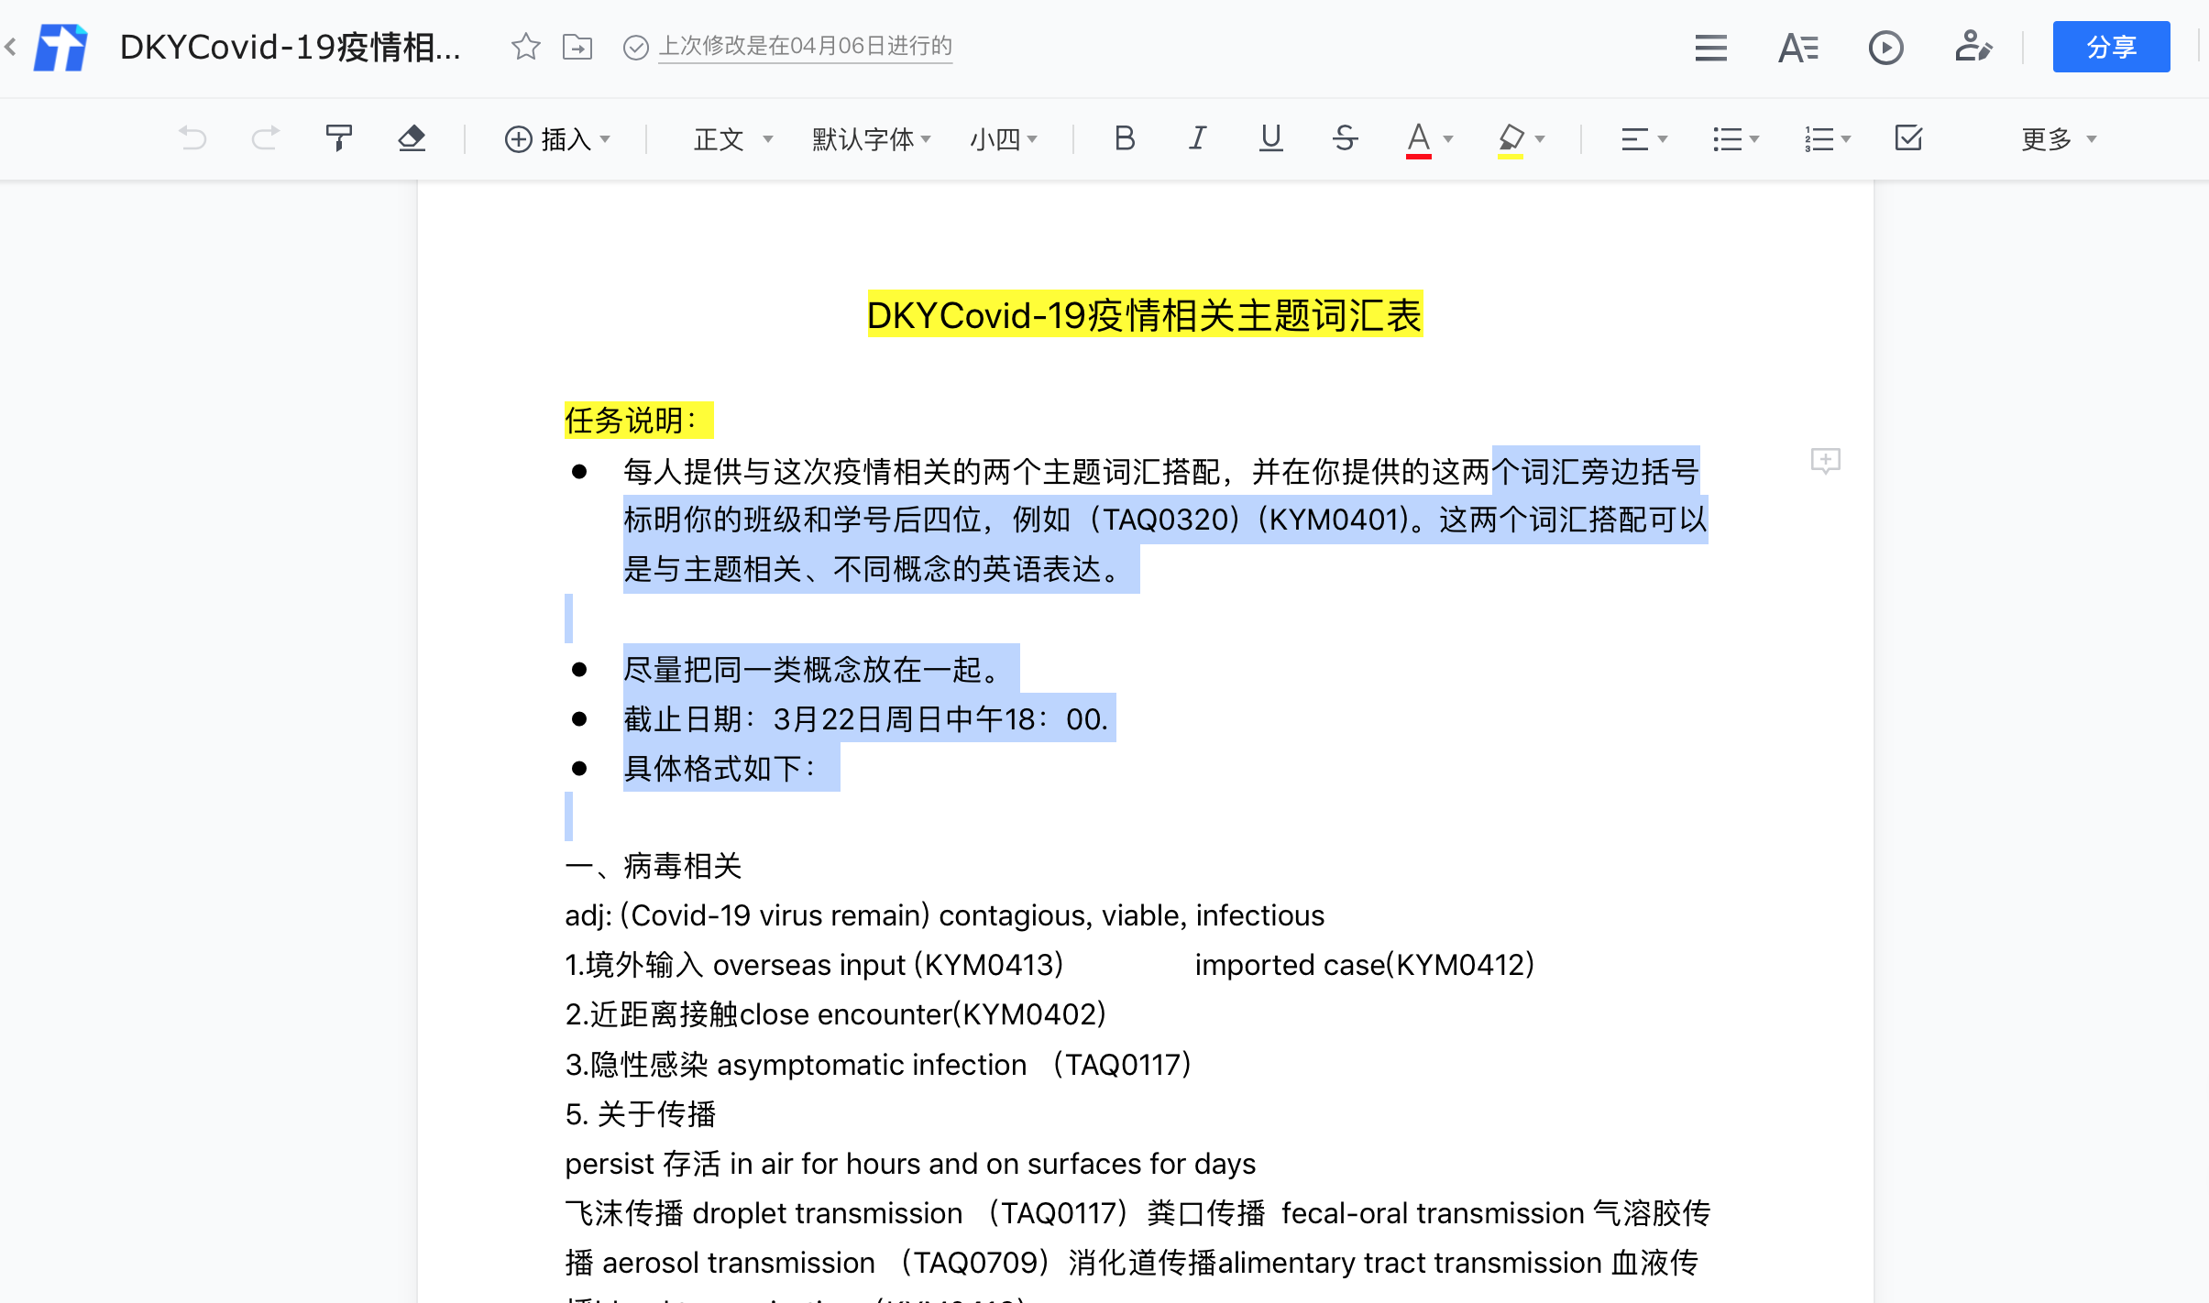
Task: Toggle italic formatting
Action: (x=1197, y=138)
